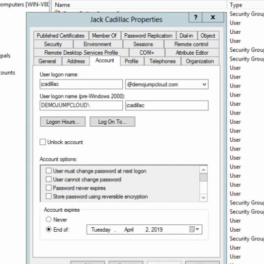Click the April month in expiry date
264x264 pixels.
[129, 229]
